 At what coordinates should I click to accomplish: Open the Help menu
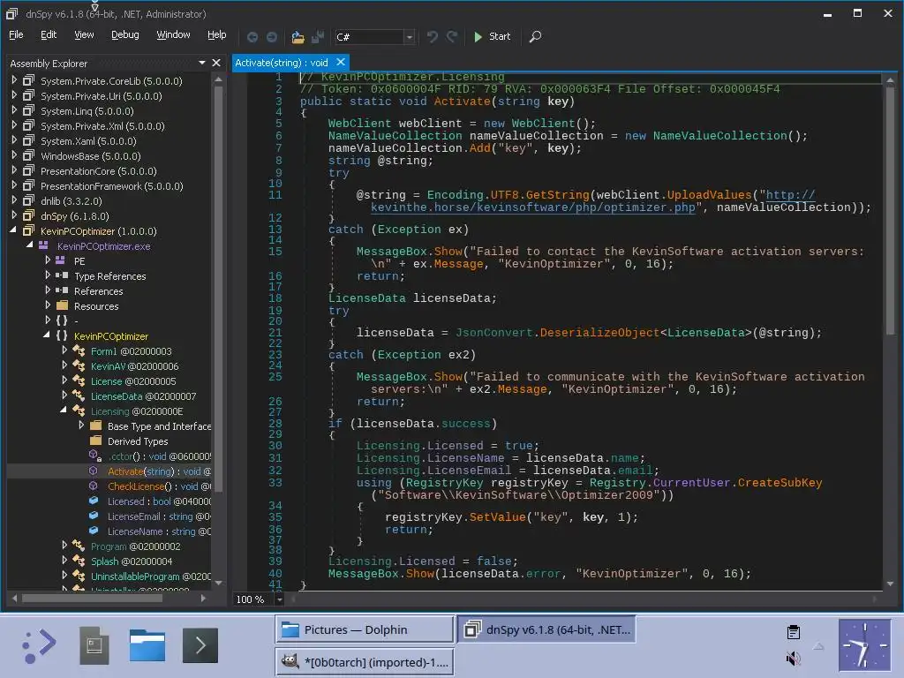pyautogui.click(x=217, y=34)
